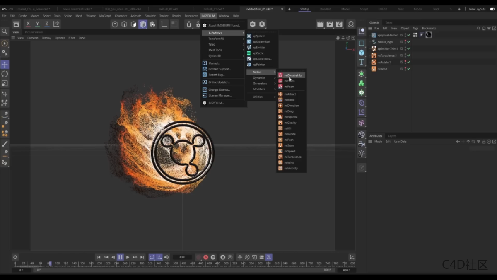Choose the xpEmitter icon in X-Particles submenu

(249, 48)
